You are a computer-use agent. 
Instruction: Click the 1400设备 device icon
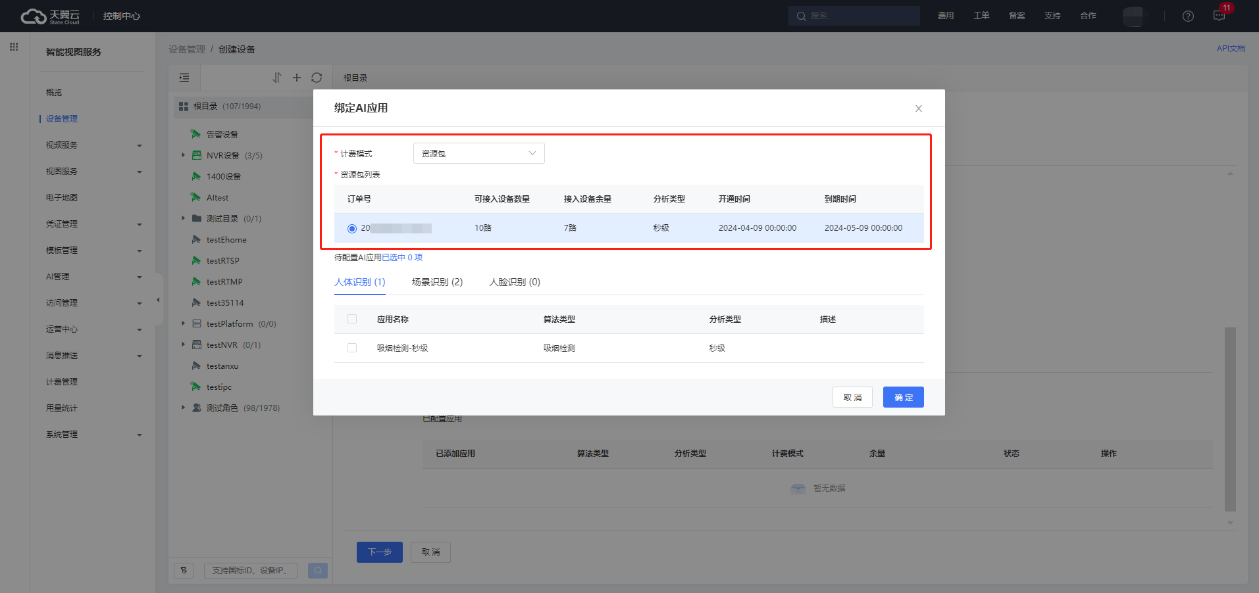point(195,176)
